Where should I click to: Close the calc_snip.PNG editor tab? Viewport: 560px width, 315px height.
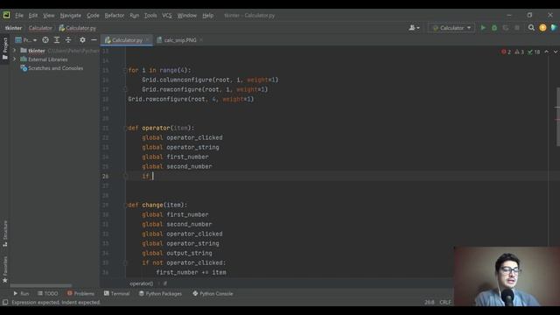(201, 40)
